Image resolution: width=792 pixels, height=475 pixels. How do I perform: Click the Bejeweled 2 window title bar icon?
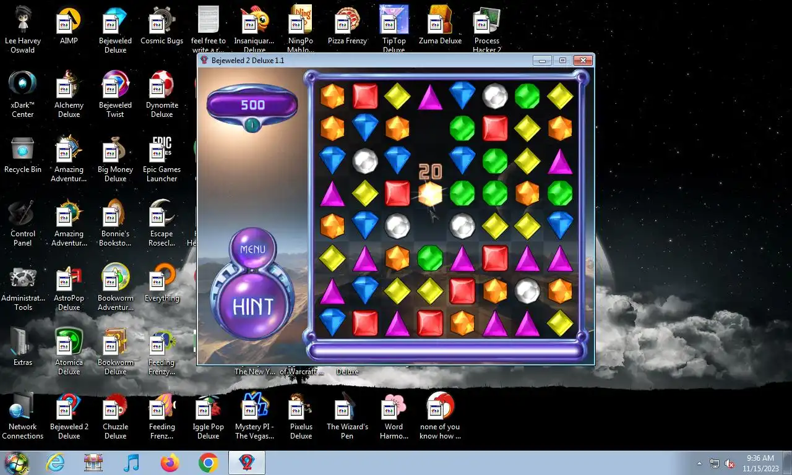tap(204, 60)
